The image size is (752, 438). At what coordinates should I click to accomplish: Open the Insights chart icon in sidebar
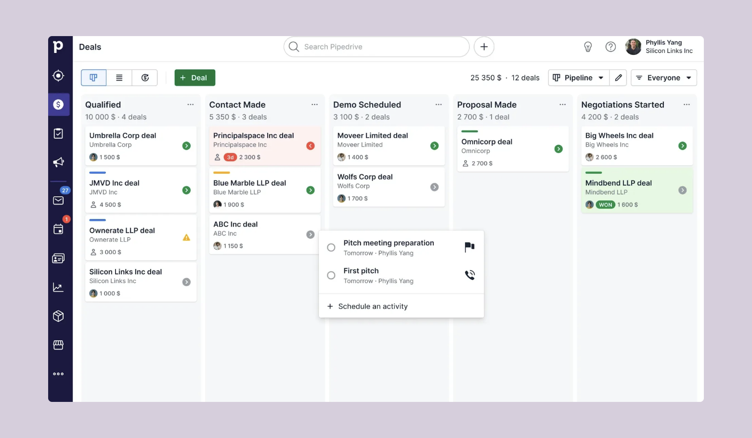[x=58, y=287]
